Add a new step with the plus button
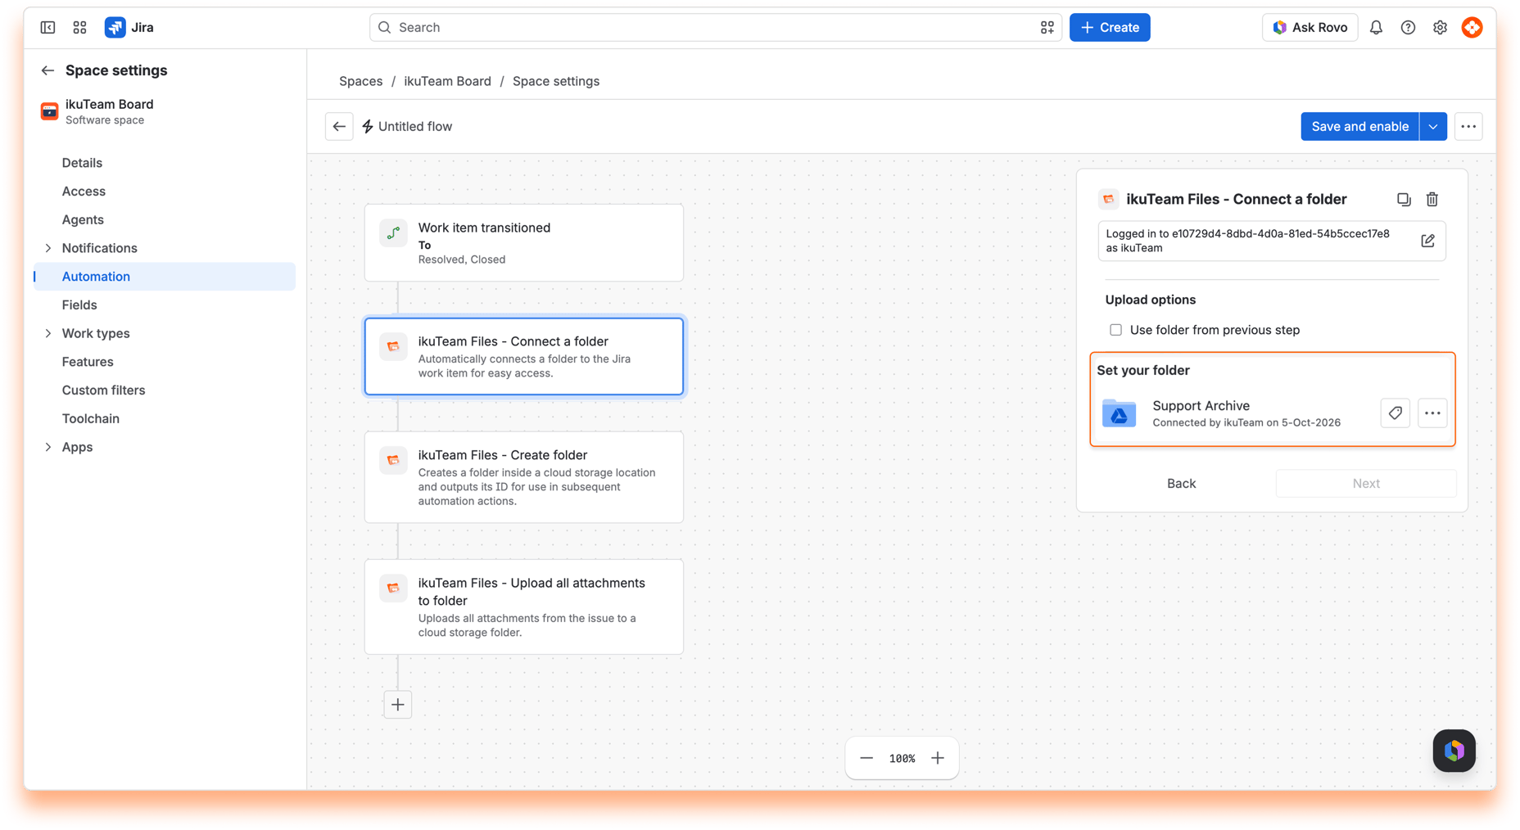Image resolution: width=1520 pixels, height=830 pixels. point(397,704)
